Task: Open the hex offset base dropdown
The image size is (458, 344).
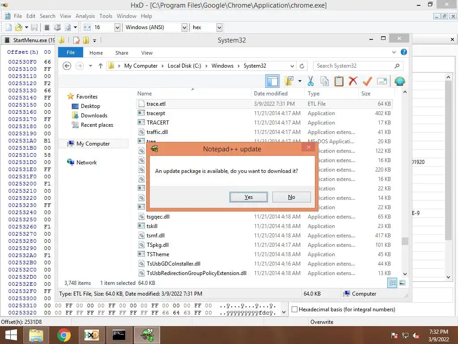Action: point(219,27)
